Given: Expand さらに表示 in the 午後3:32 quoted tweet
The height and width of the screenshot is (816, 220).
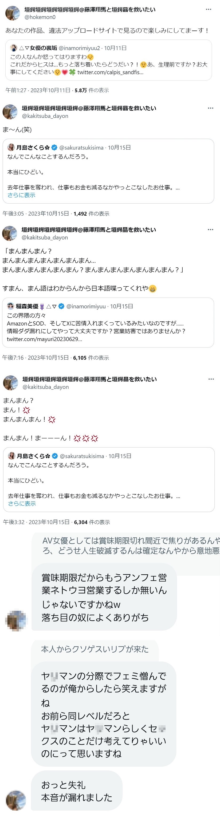Looking at the screenshot, I should pos(22,504).
